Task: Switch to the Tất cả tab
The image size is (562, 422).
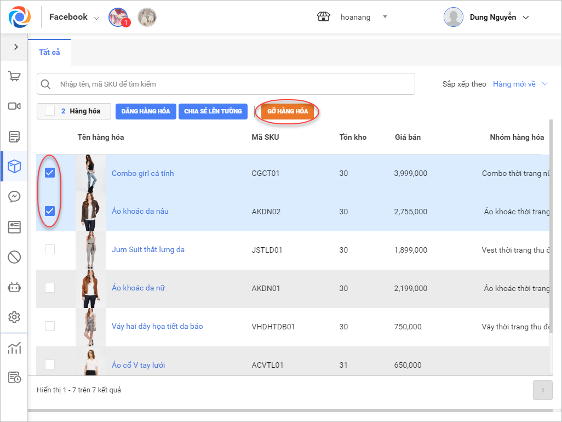Action: click(49, 53)
